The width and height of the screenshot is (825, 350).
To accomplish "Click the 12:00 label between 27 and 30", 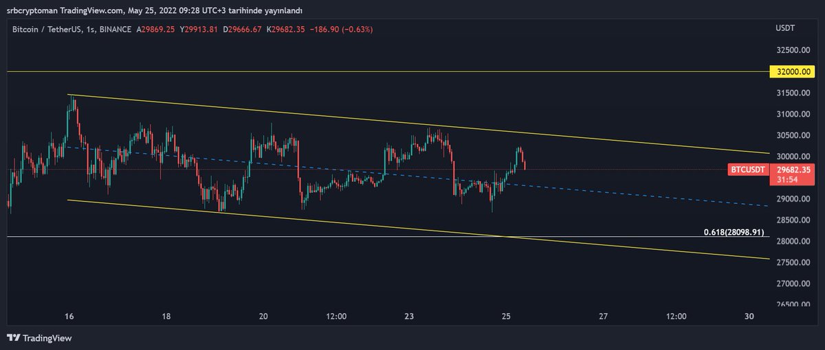I will coord(676,316).
